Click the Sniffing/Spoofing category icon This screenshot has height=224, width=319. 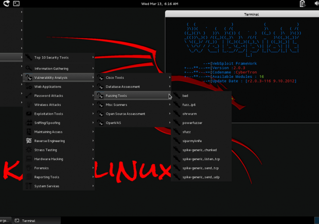(x=28, y=123)
